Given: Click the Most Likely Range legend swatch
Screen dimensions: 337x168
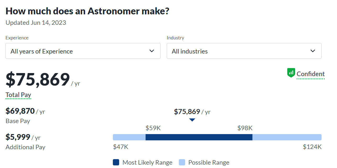Looking at the screenshot, I should (116, 162).
